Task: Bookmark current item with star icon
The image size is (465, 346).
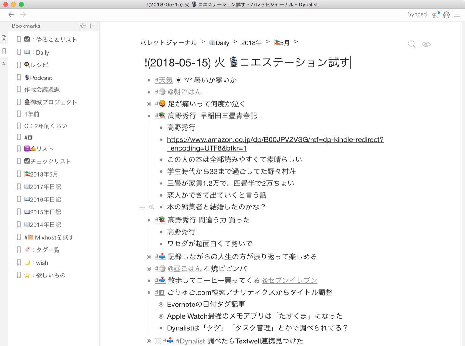Action: point(83,26)
